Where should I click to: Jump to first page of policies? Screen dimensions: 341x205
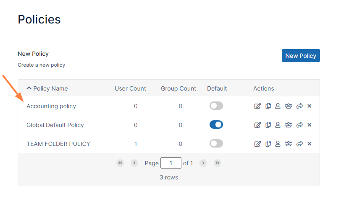click(x=120, y=163)
